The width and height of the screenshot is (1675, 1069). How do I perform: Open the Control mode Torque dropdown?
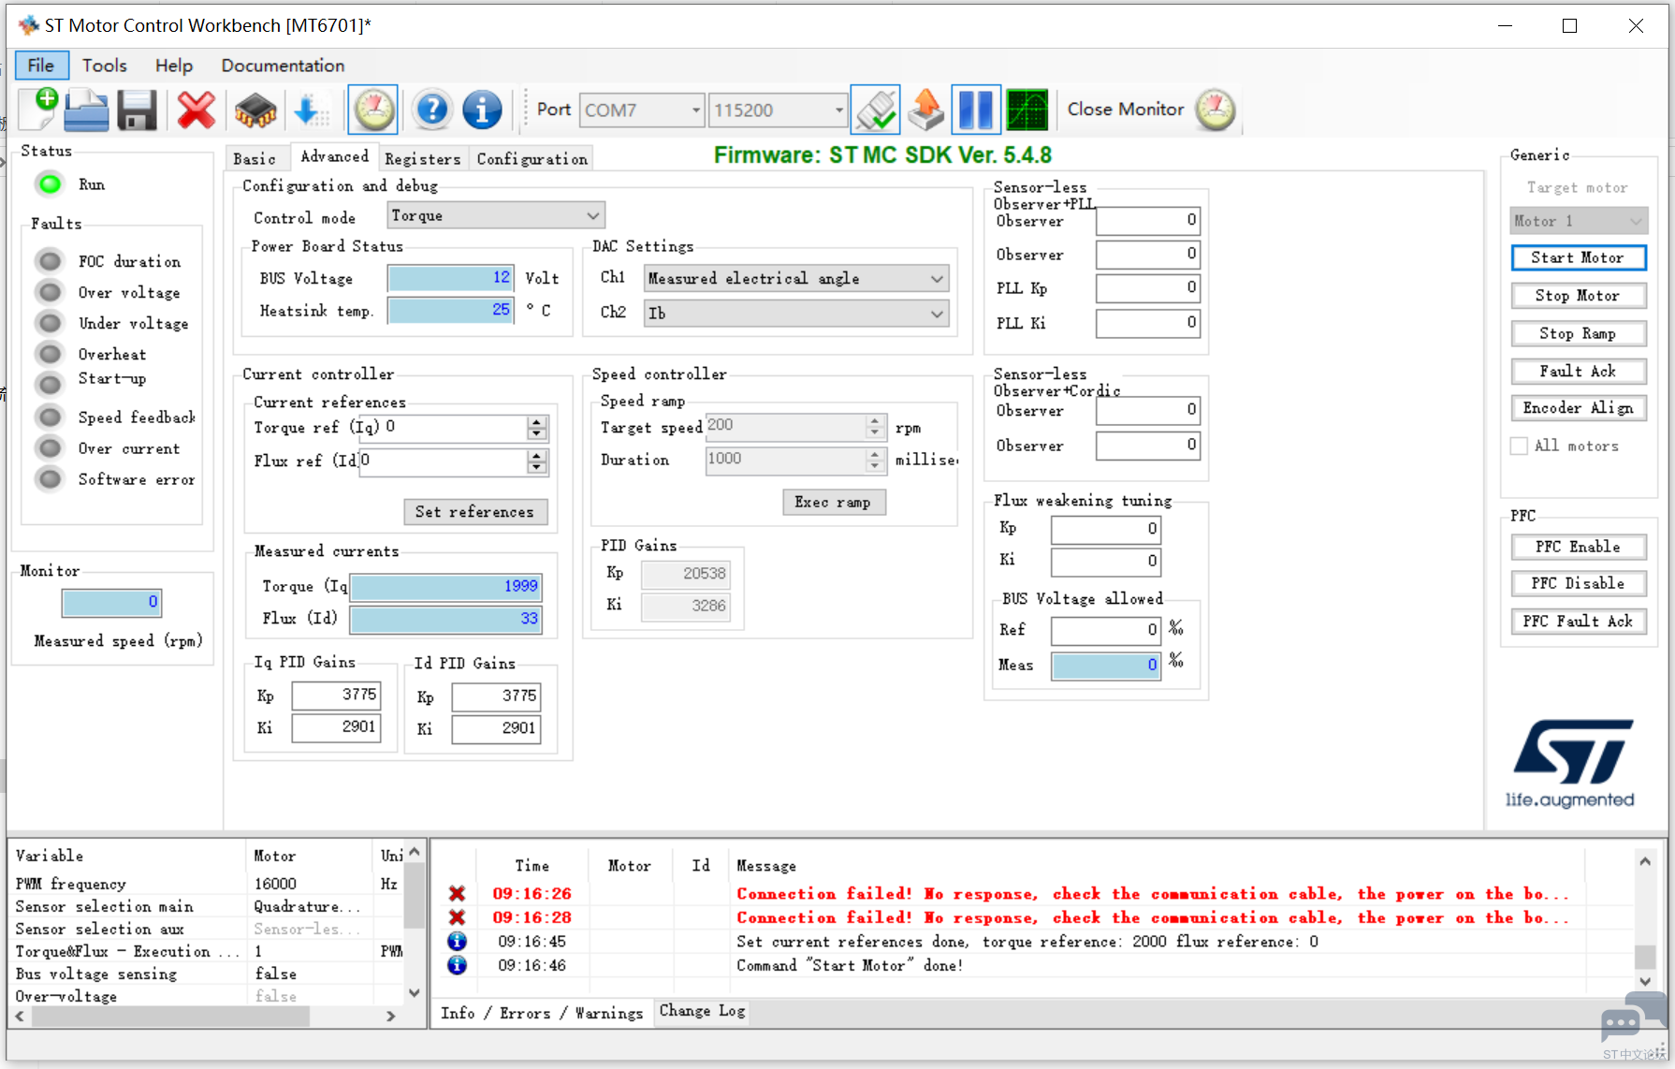click(496, 215)
